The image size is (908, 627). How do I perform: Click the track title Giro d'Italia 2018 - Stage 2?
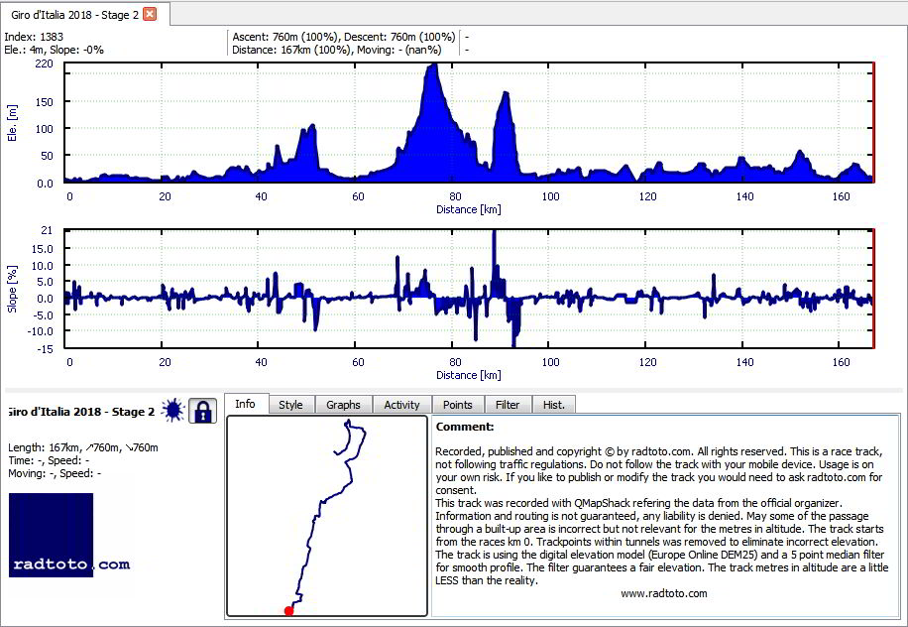(81, 412)
